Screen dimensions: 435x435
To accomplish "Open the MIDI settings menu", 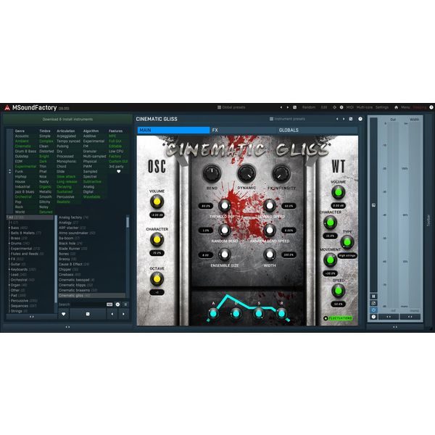I will (x=350, y=107).
